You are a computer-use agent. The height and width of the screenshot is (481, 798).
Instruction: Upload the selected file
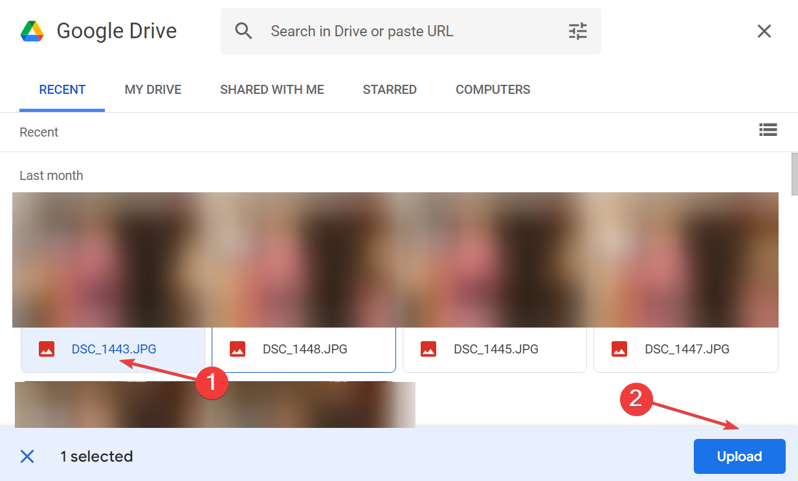740,456
